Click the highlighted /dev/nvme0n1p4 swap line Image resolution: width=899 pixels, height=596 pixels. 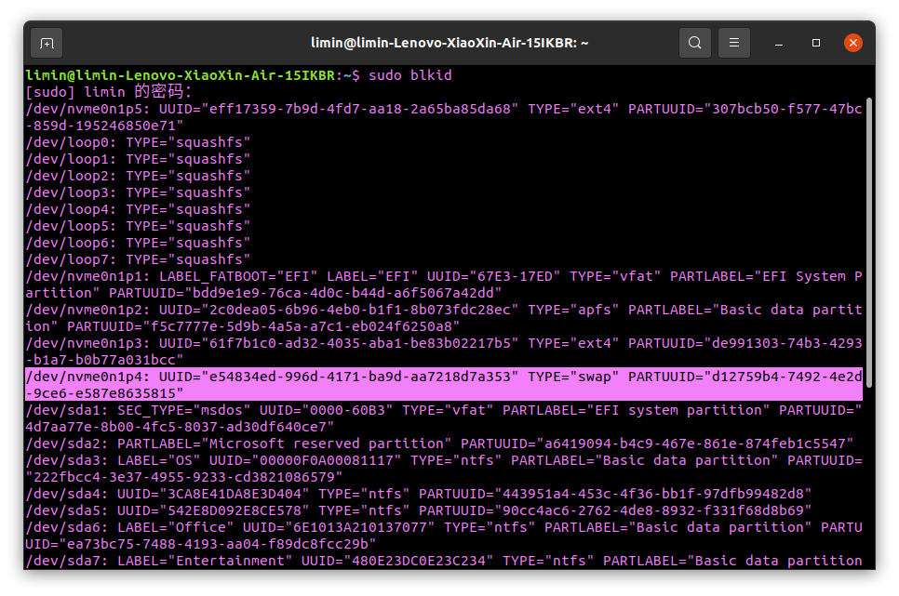pos(444,385)
